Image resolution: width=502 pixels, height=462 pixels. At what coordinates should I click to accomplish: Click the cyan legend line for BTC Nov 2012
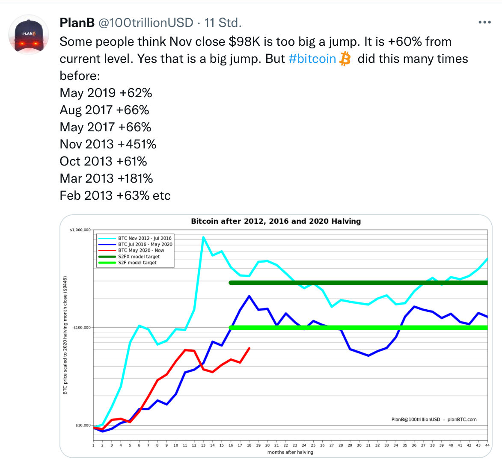tap(107, 238)
